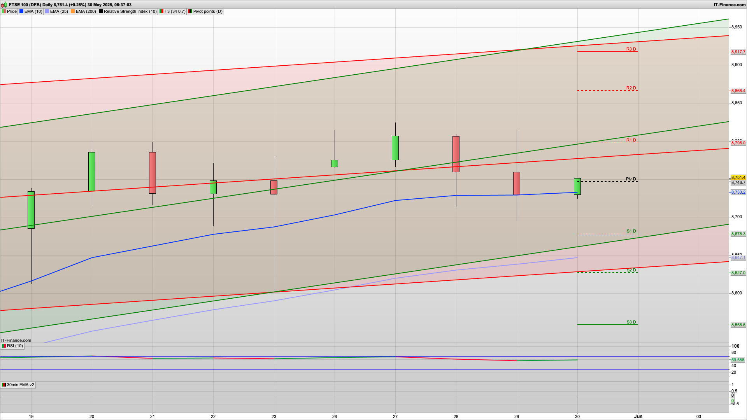The image size is (747, 420).
Task: Open the EMA (200) indicator label
Action: tap(86, 11)
